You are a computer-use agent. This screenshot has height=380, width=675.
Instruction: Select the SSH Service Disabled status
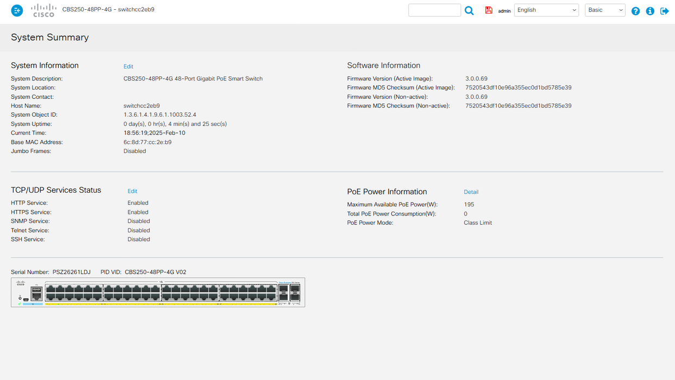(x=139, y=239)
